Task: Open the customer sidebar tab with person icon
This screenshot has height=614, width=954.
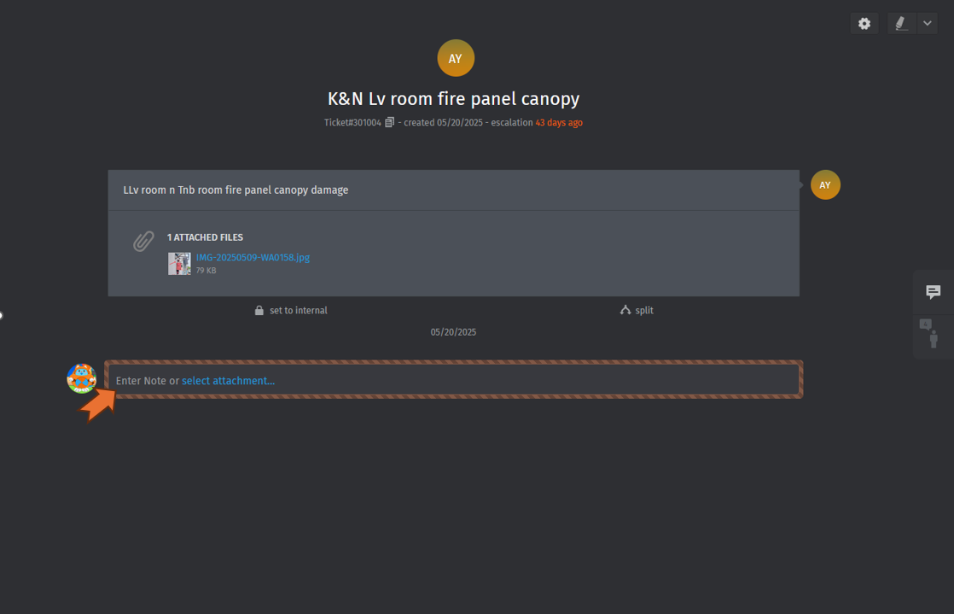Action: (x=933, y=336)
